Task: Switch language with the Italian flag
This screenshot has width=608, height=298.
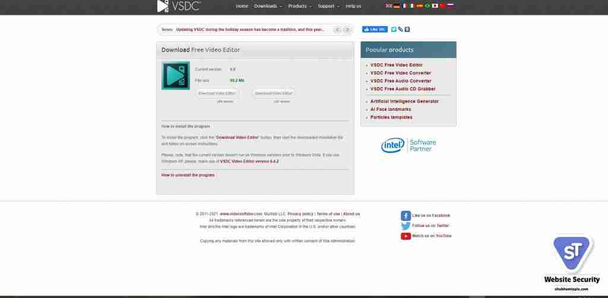Action: (x=412, y=6)
